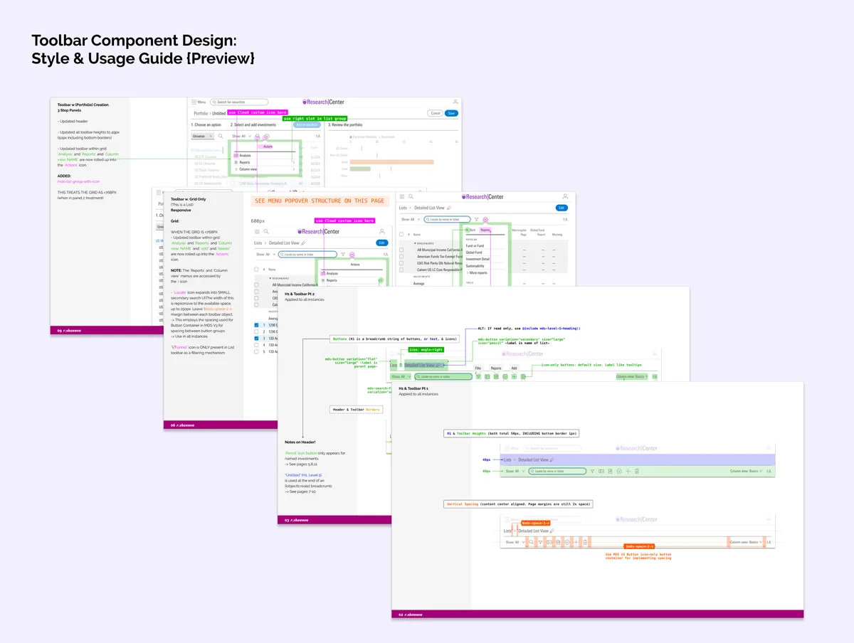Click the text size icon in the Heights mockup
Screen dimensions: 854x643
(769, 472)
